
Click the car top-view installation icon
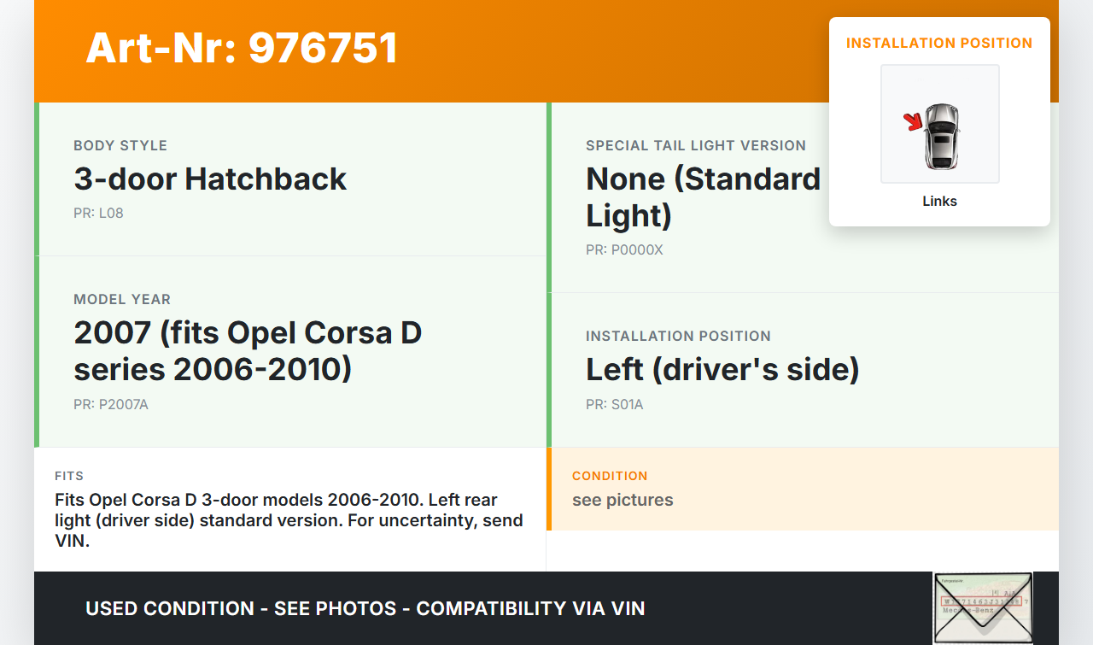click(942, 135)
